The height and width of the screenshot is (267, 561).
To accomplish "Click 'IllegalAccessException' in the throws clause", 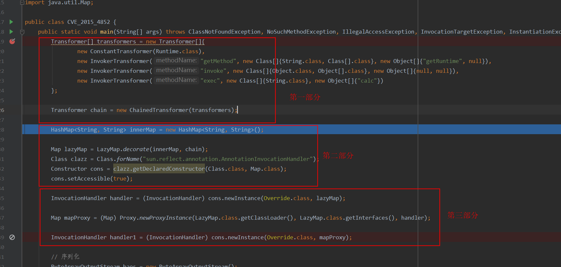I will tap(378, 32).
